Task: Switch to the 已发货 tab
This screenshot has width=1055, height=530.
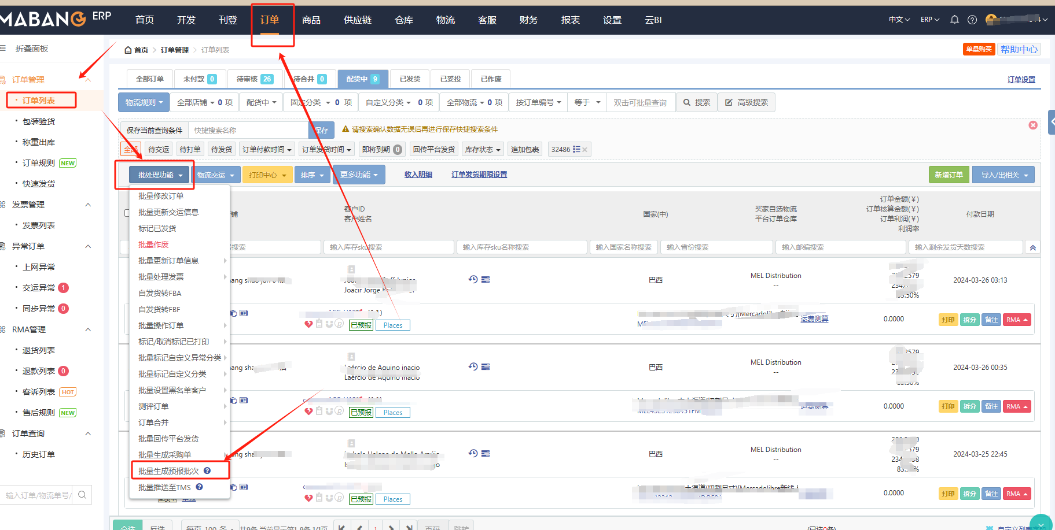Action: click(x=410, y=79)
